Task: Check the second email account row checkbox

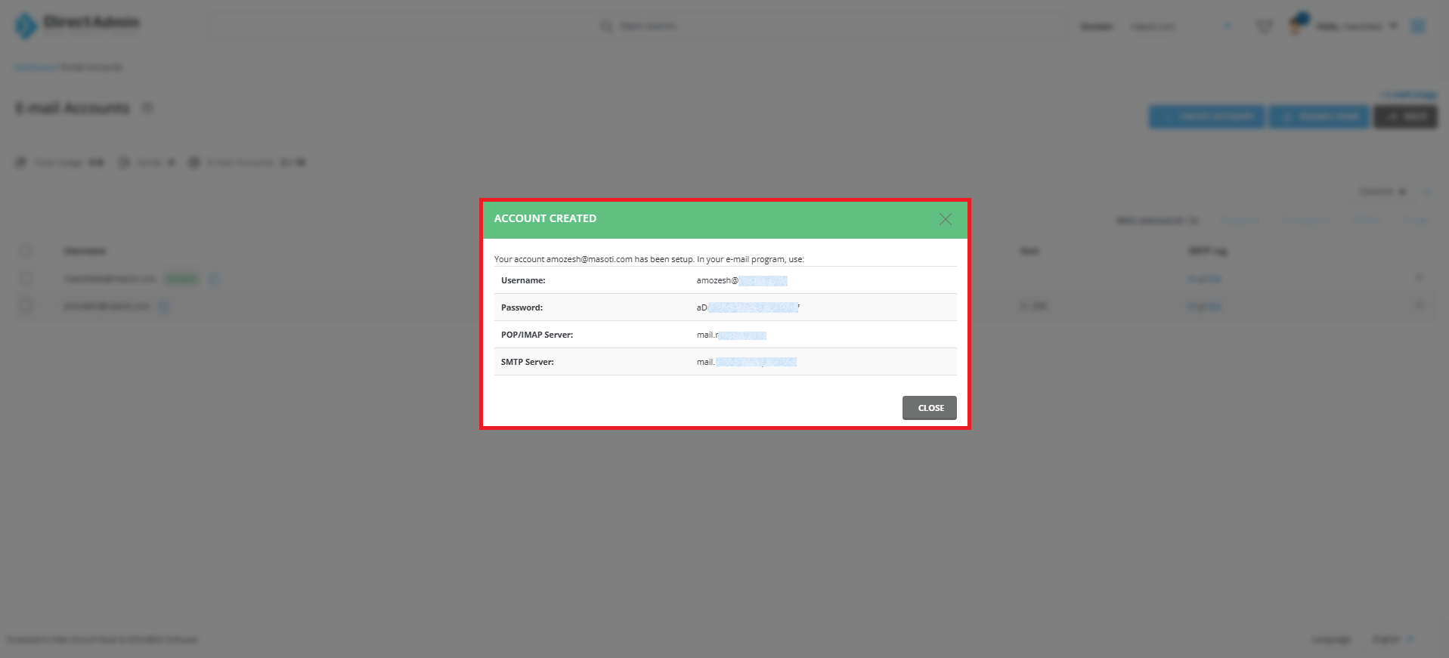Action: (x=26, y=306)
